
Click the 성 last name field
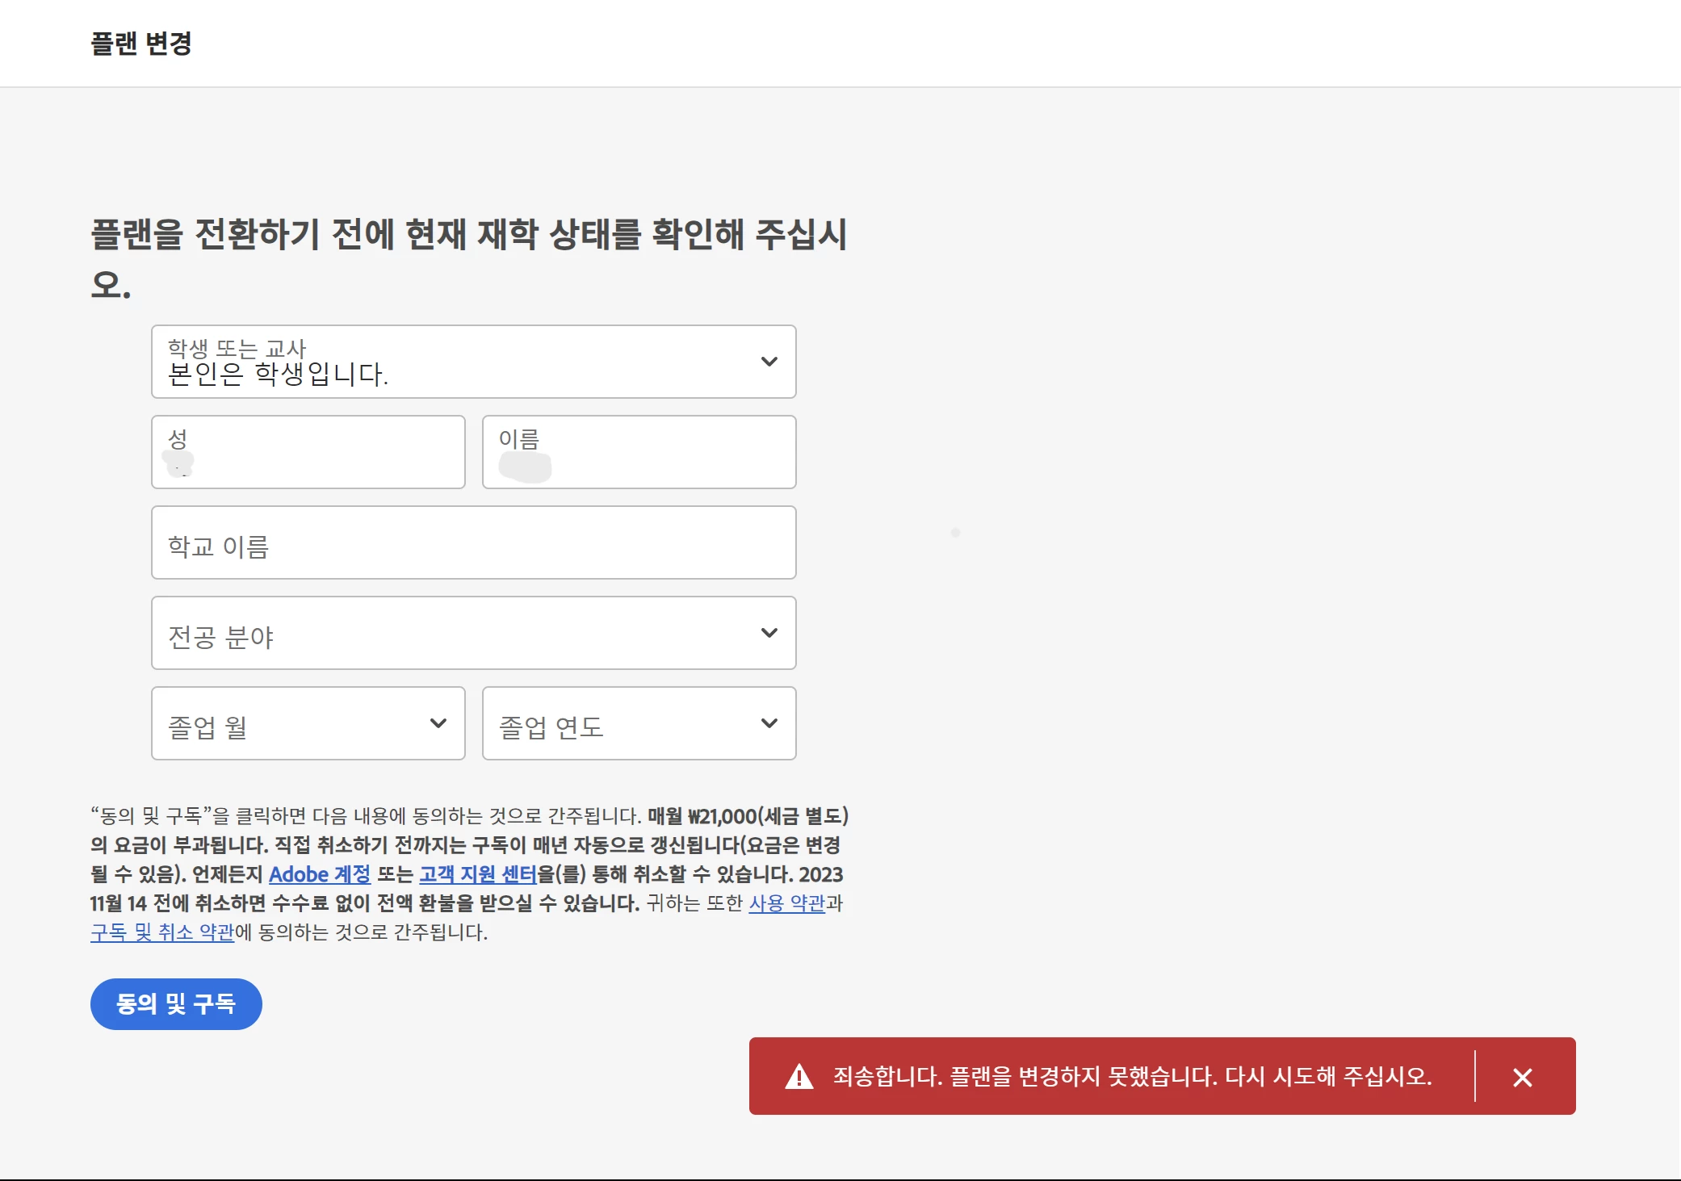(308, 452)
